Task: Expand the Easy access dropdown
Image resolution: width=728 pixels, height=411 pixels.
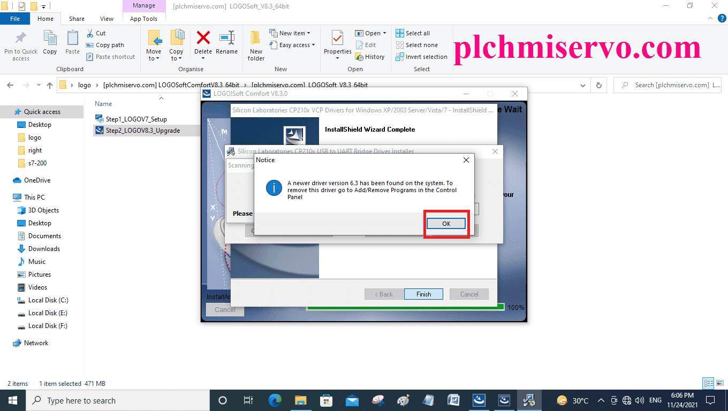Action: pyautogui.click(x=292, y=45)
